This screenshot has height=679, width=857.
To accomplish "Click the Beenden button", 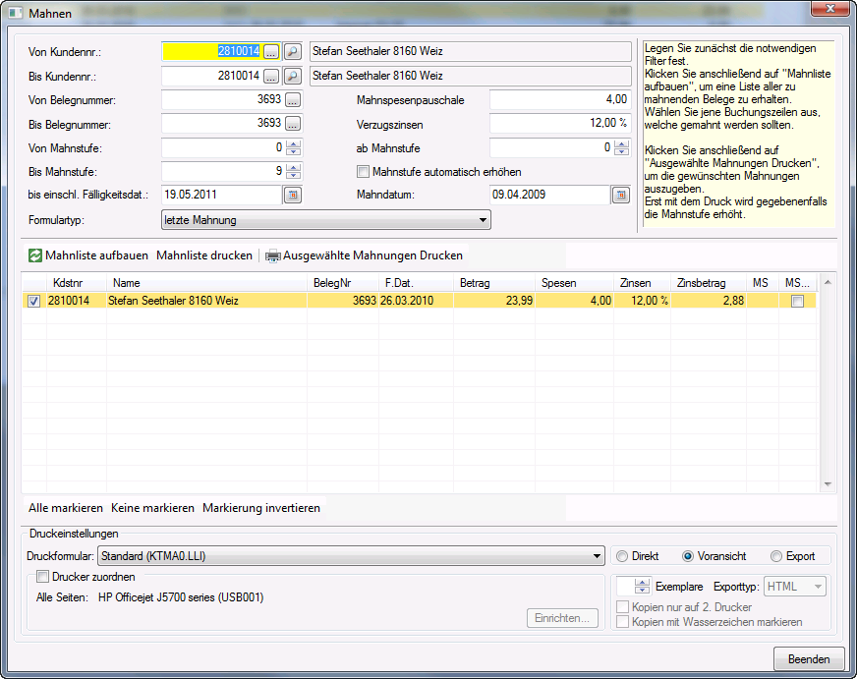I will tap(809, 659).
